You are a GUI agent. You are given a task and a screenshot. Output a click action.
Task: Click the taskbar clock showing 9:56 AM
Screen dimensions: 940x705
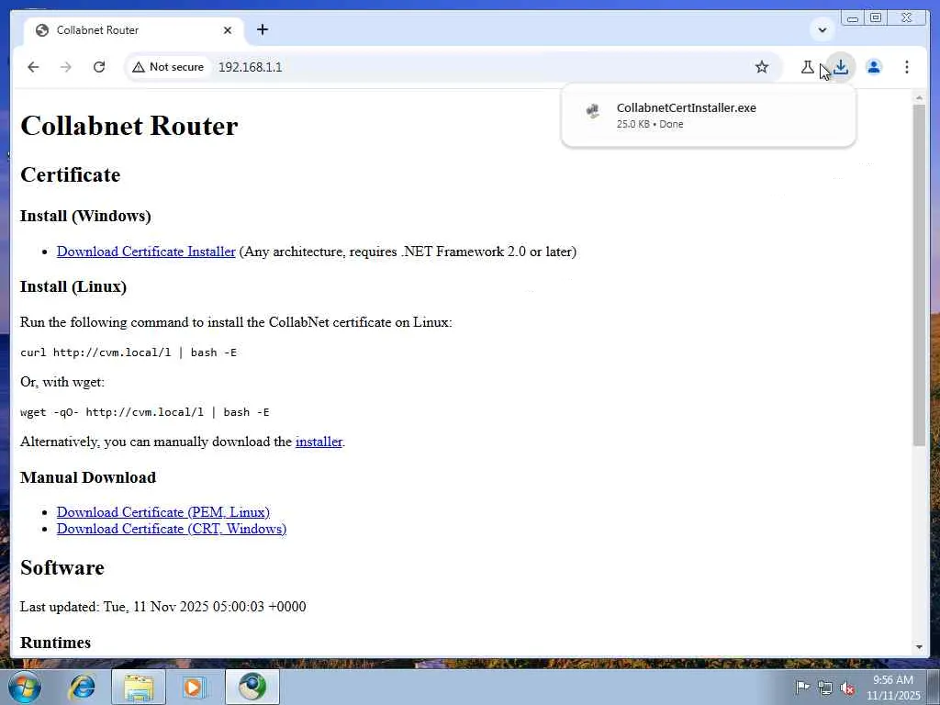(x=893, y=688)
